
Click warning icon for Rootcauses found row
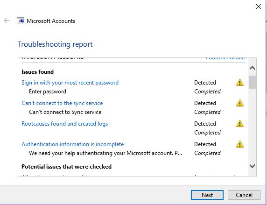240,124
